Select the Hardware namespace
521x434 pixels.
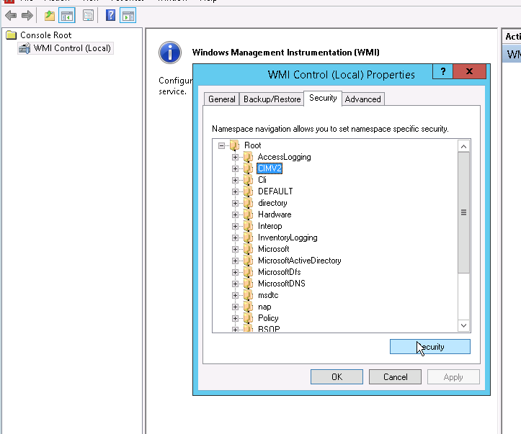[x=275, y=214]
